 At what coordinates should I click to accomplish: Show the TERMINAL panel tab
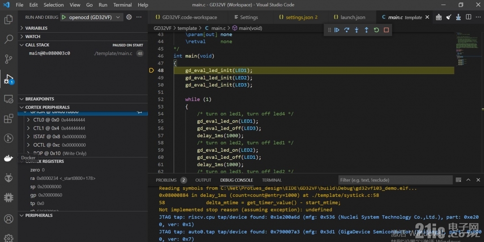(272, 180)
